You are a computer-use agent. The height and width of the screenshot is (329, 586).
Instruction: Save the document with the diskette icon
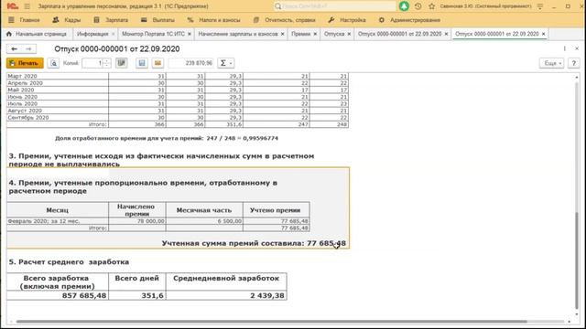142,63
